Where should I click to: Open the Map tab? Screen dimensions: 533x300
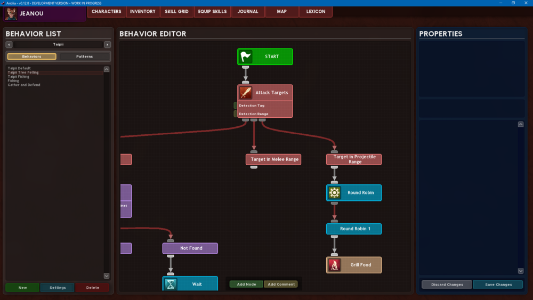click(x=282, y=12)
